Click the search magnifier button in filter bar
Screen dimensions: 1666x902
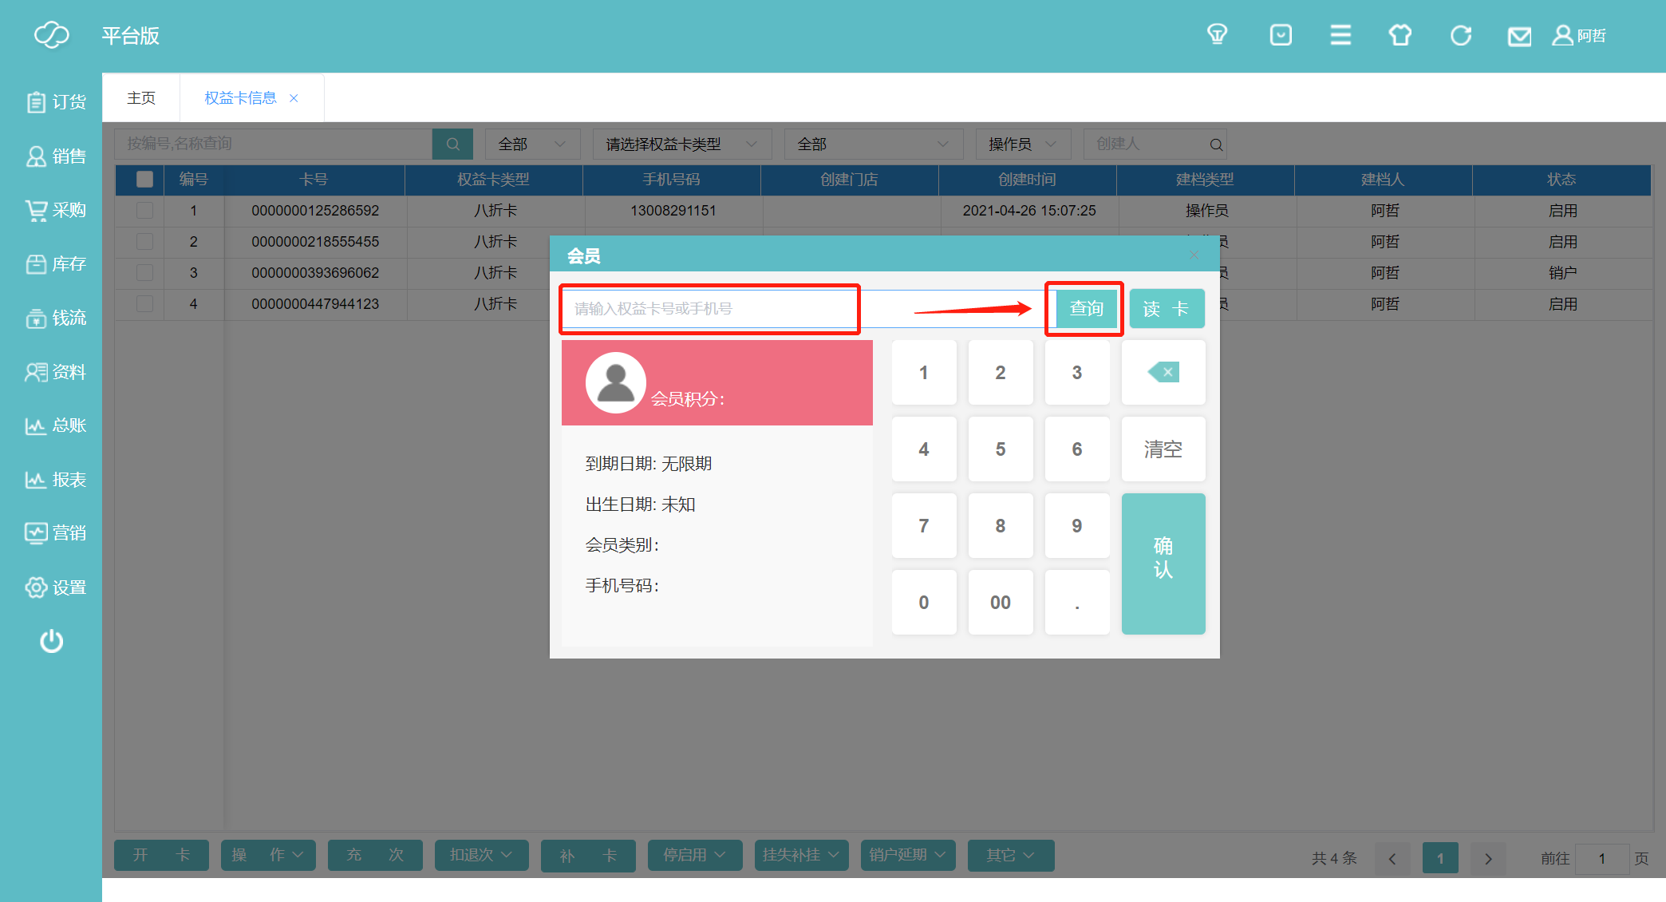pyautogui.click(x=452, y=144)
